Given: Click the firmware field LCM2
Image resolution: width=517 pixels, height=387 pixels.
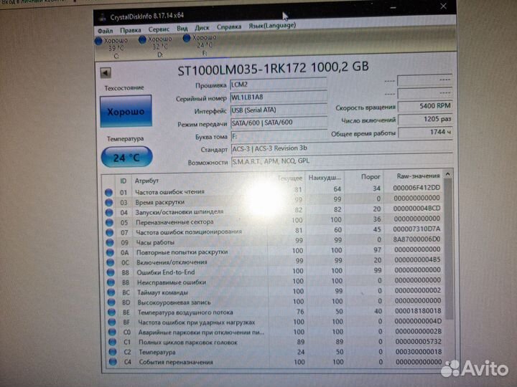Looking at the screenshot, I should [276, 85].
